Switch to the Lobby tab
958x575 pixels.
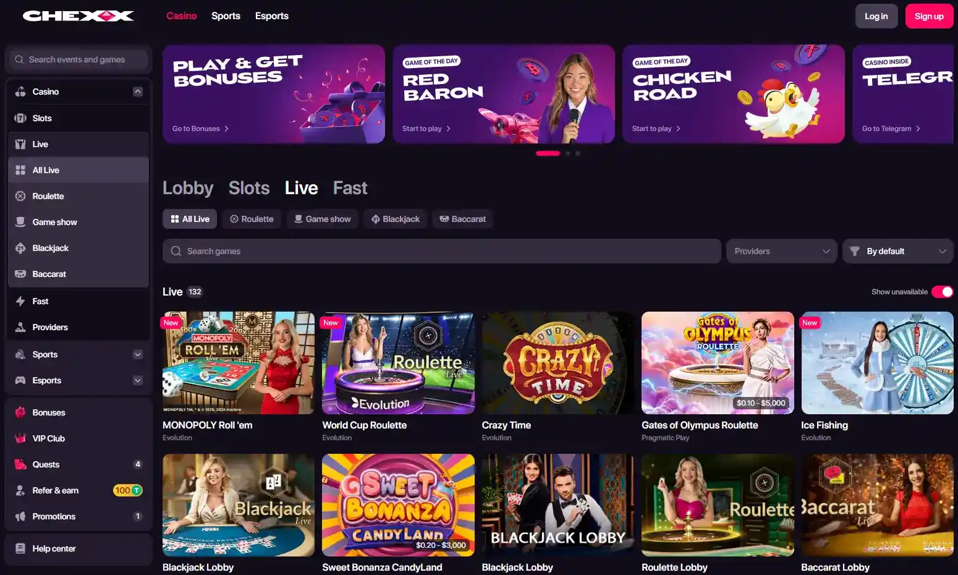click(x=188, y=188)
